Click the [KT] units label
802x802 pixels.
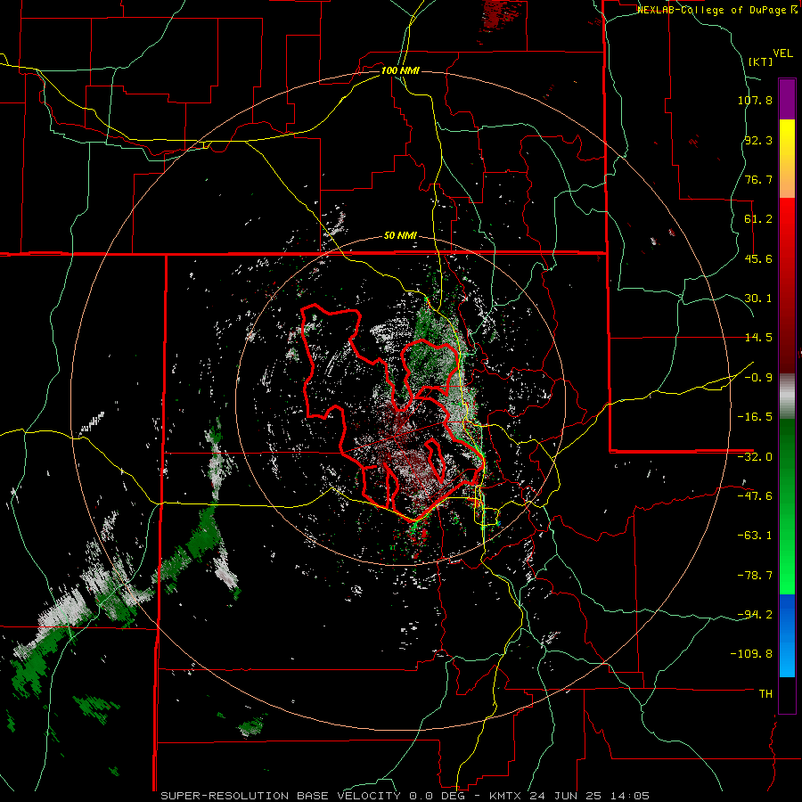click(x=761, y=61)
